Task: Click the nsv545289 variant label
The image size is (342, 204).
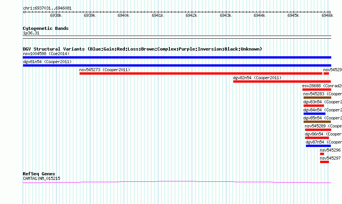Action: (323, 126)
